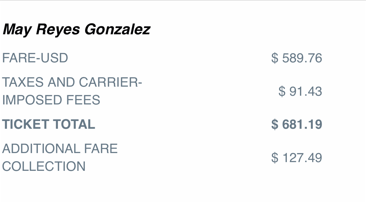Viewport: 366px width, 202px height.
Task: Click the word FARE after ADDITIONAL
Action: (101, 148)
